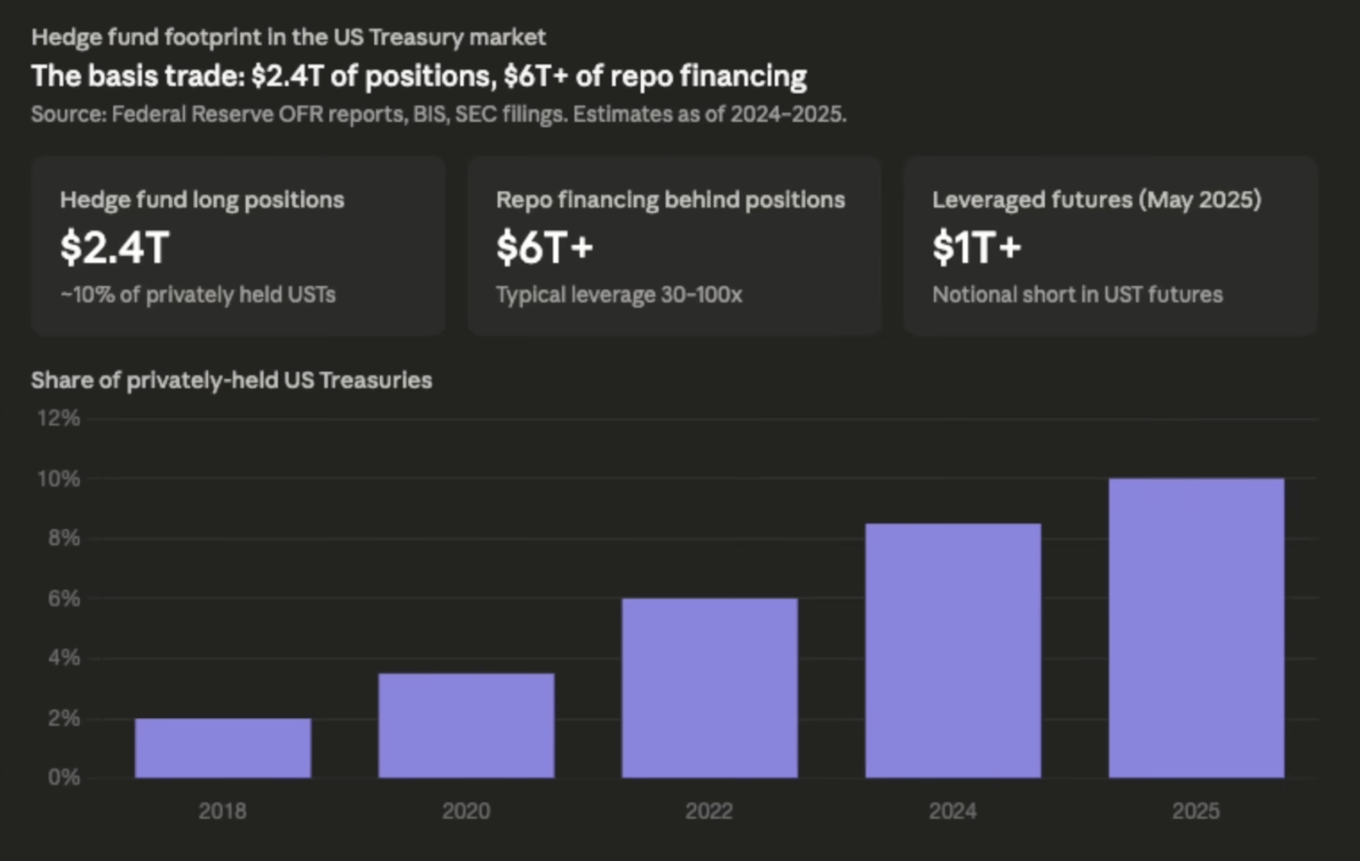Click the 12% y-axis label
1360x861 pixels.
pos(59,419)
